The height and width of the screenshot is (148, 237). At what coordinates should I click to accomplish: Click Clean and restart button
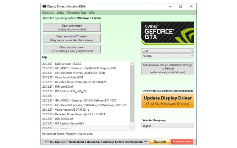[x=72, y=27]
